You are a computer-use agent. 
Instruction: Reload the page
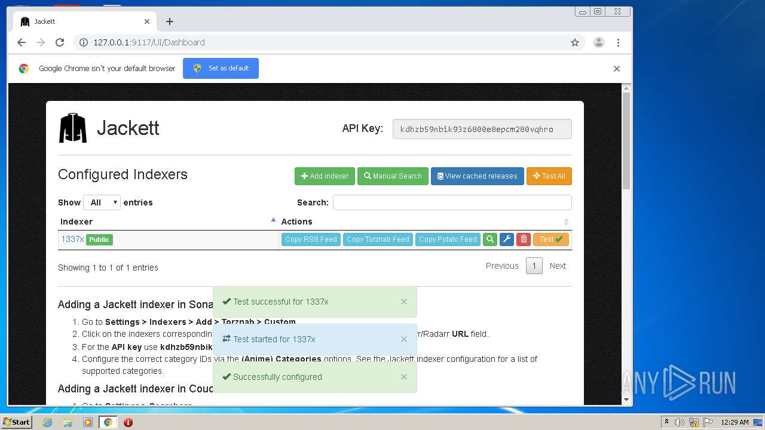(x=60, y=42)
